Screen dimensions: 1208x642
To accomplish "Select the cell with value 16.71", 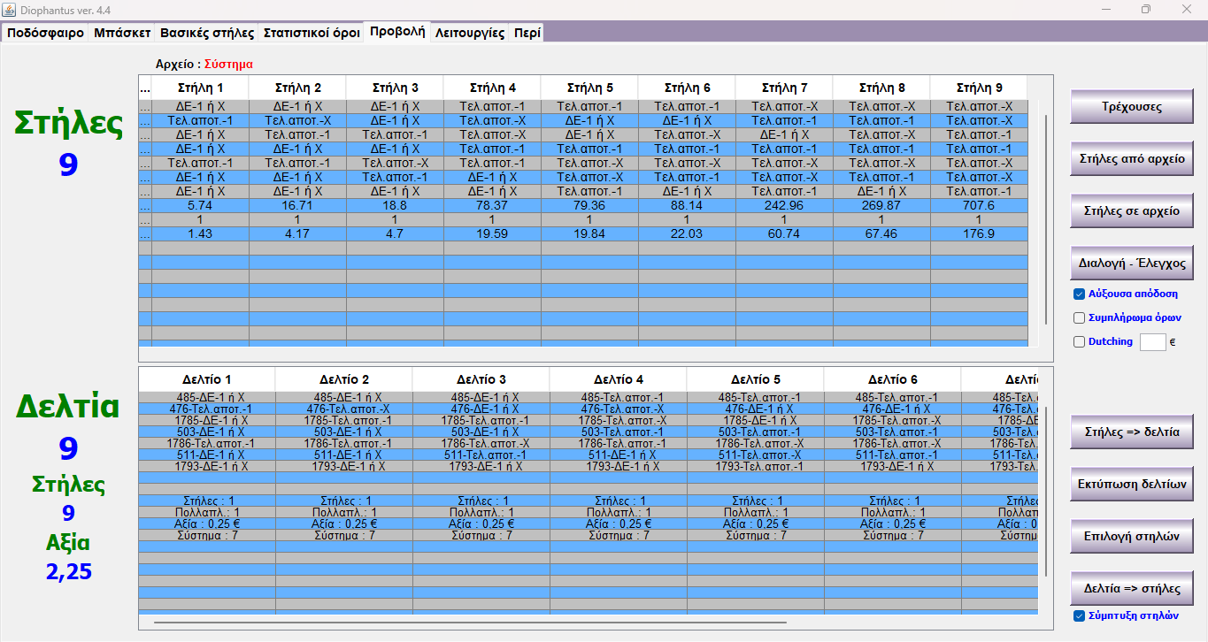I will pyautogui.click(x=297, y=205).
